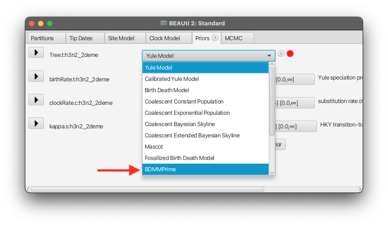Click the substitution rate description text

click(340, 101)
